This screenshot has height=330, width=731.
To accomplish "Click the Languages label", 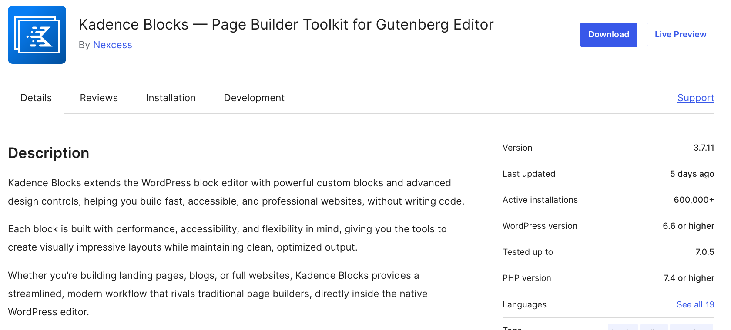I will click(x=524, y=304).
